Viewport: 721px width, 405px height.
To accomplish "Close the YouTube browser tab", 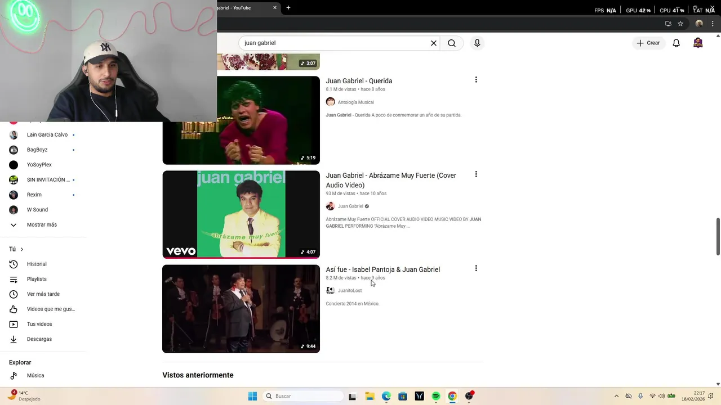I will [275, 8].
